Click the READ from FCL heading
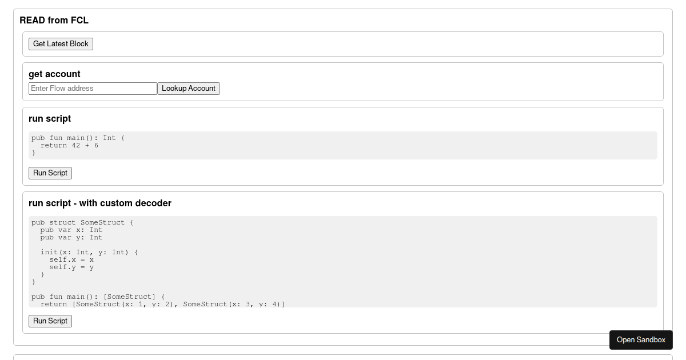Viewport: 686px width, 360px height. point(54,20)
